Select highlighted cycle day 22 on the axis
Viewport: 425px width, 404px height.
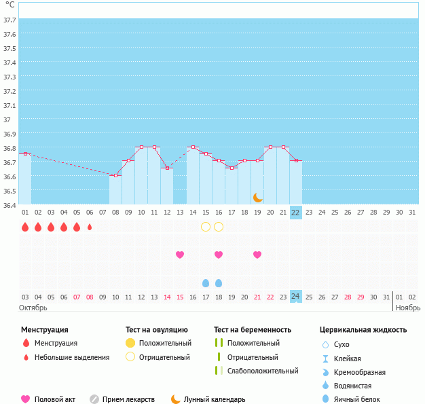coord(295,212)
